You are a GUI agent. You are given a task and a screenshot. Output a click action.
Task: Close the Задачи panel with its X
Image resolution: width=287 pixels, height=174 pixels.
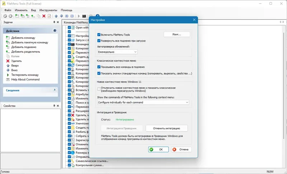click(x=58, y=22)
